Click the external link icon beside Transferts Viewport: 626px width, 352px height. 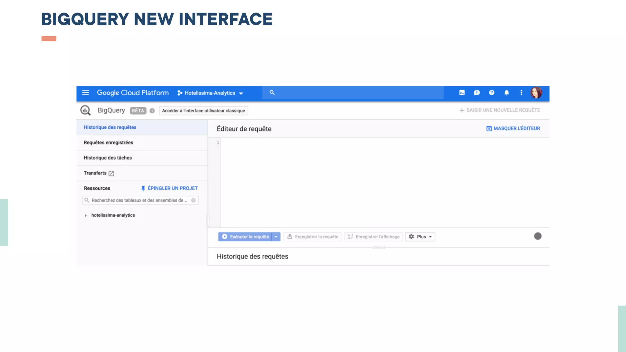click(111, 173)
